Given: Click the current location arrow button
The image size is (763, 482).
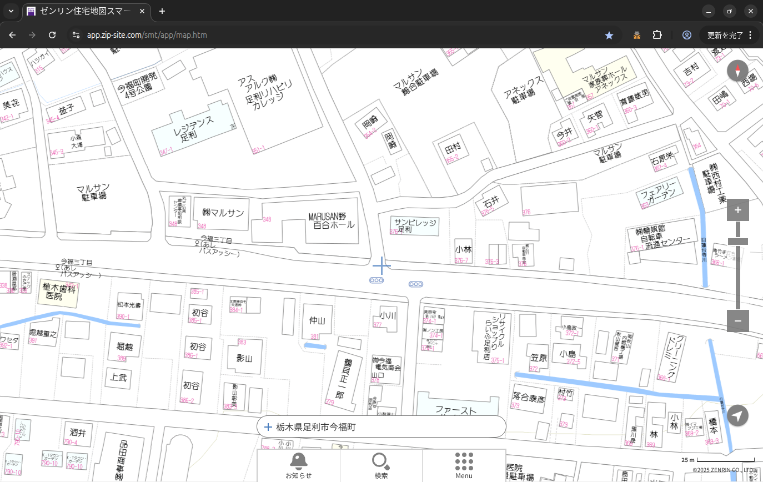Looking at the screenshot, I should (737, 415).
